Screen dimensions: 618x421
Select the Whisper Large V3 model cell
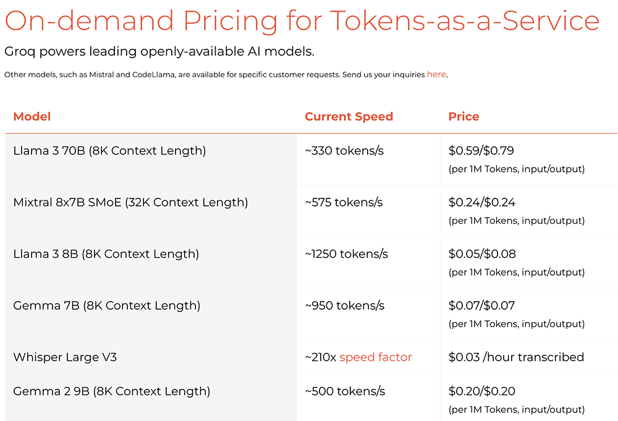click(x=65, y=357)
